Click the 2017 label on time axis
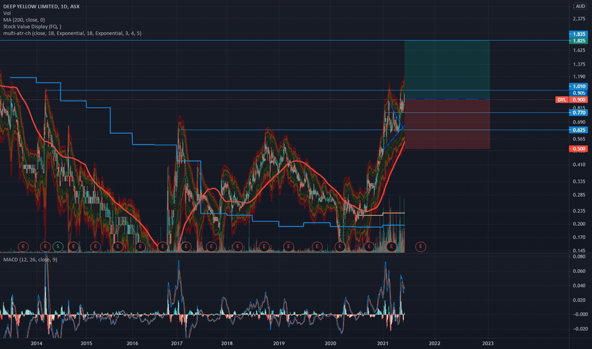 click(x=177, y=343)
